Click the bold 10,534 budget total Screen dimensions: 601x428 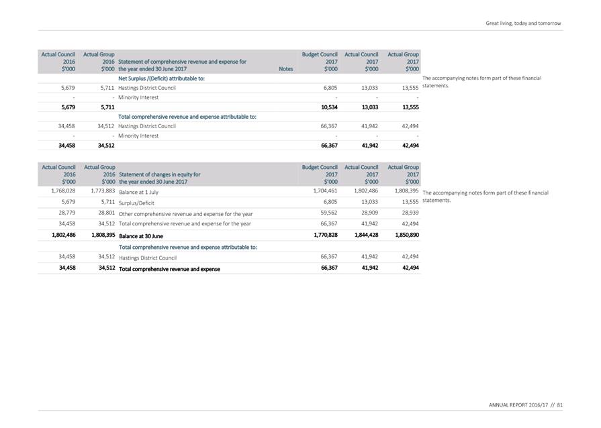click(x=329, y=107)
